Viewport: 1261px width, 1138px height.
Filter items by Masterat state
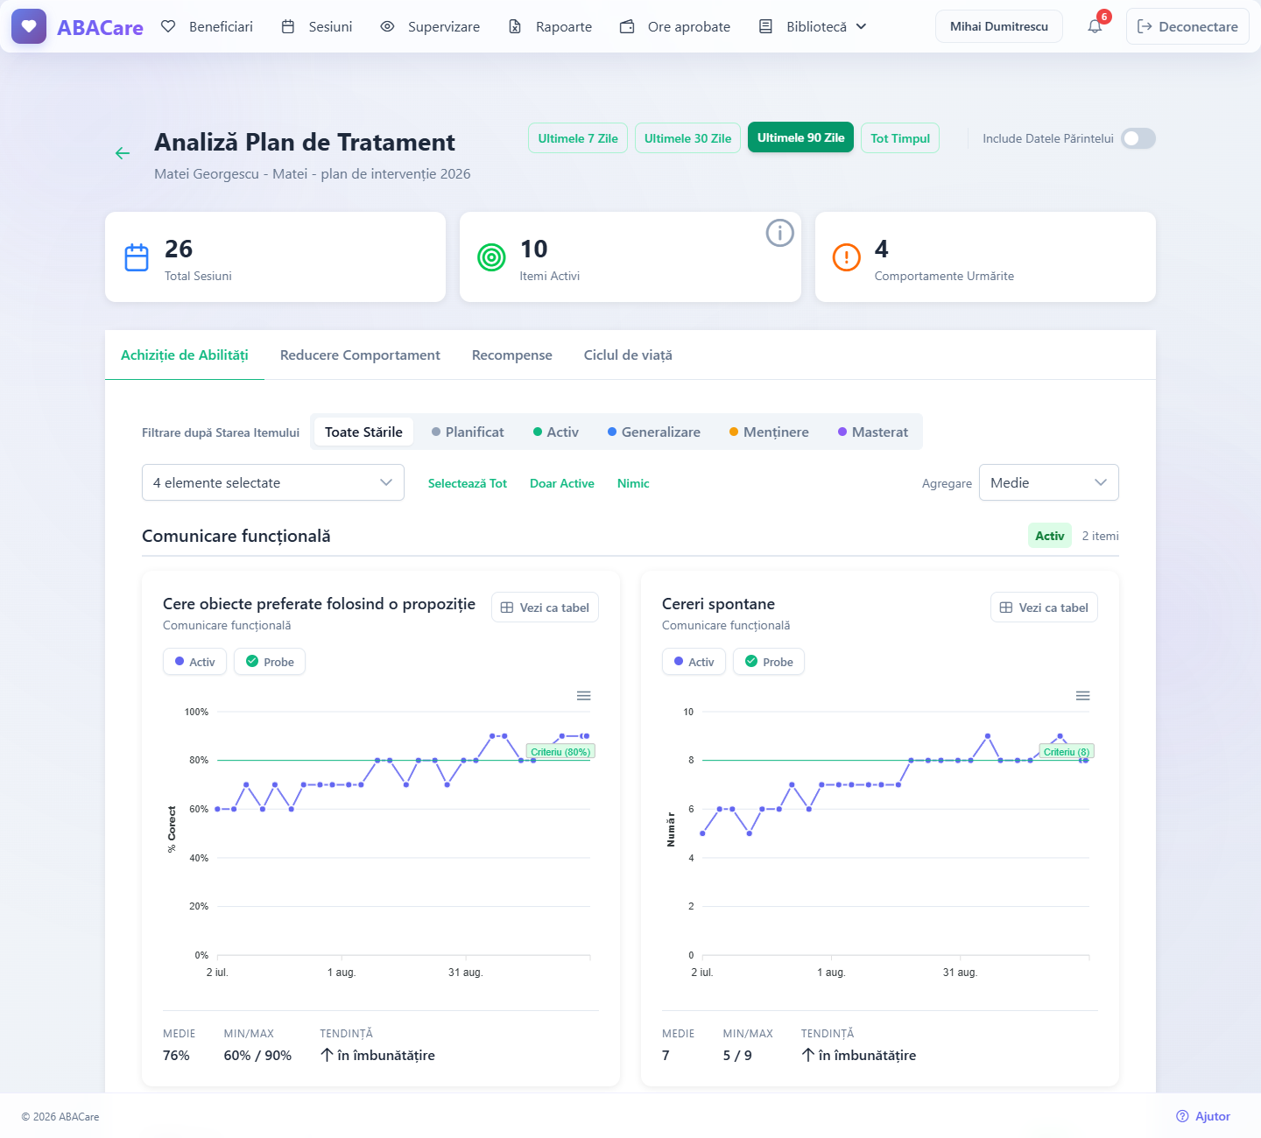[873, 432]
